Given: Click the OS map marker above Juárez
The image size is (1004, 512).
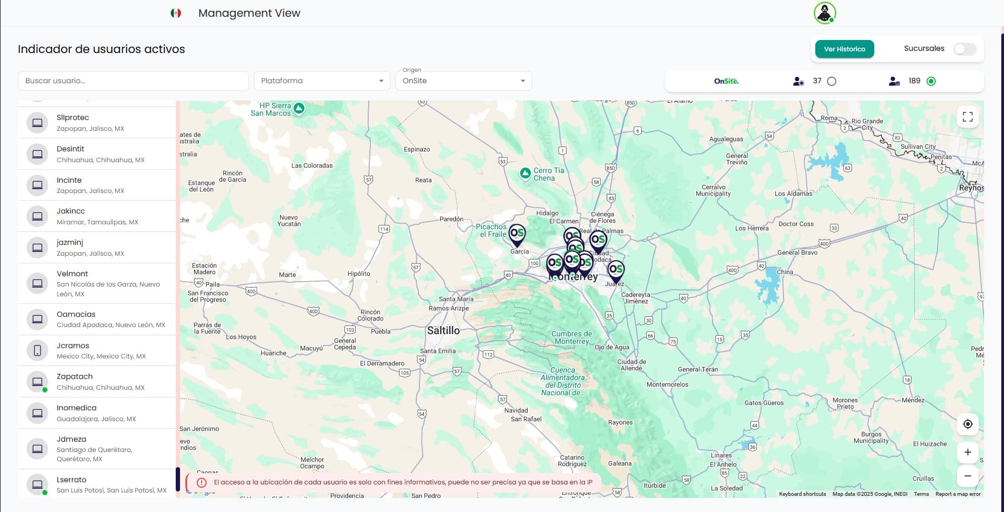Looking at the screenshot, I should [x=616, y=271].
